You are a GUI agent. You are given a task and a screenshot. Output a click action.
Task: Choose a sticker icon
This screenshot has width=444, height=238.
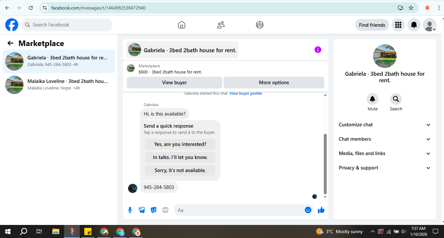pyautogui.click(x=154, y=210)
